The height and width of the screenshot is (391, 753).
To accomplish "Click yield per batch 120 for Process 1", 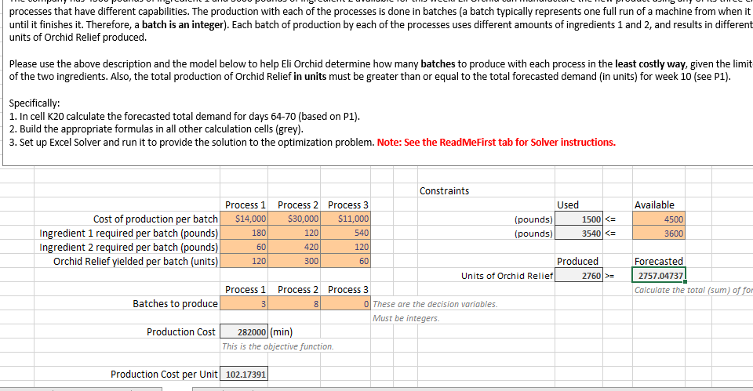I will (x=244, y=262).
